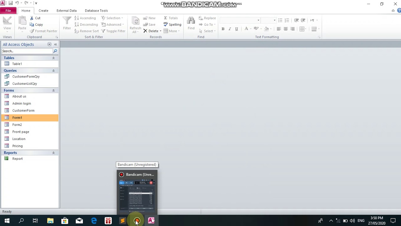Click the Italic formatting icon

230,29
